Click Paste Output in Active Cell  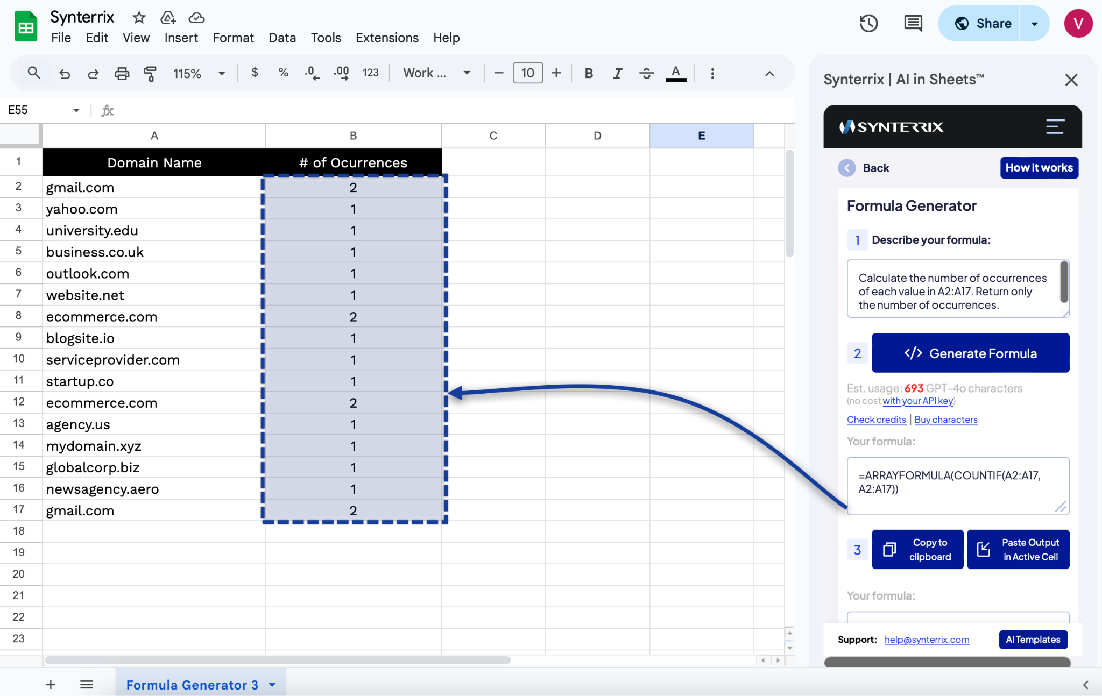point(1018,549)
